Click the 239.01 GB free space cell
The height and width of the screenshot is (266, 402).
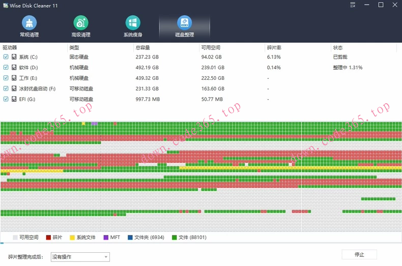point(213,68)
